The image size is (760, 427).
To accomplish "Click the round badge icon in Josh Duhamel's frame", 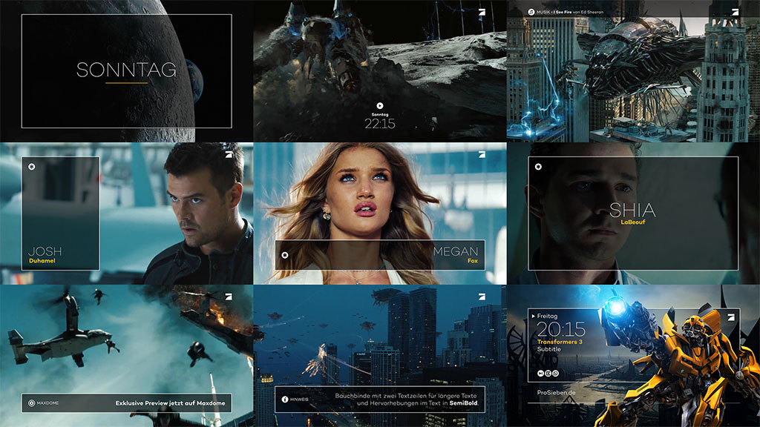I will tap(31, 167).
